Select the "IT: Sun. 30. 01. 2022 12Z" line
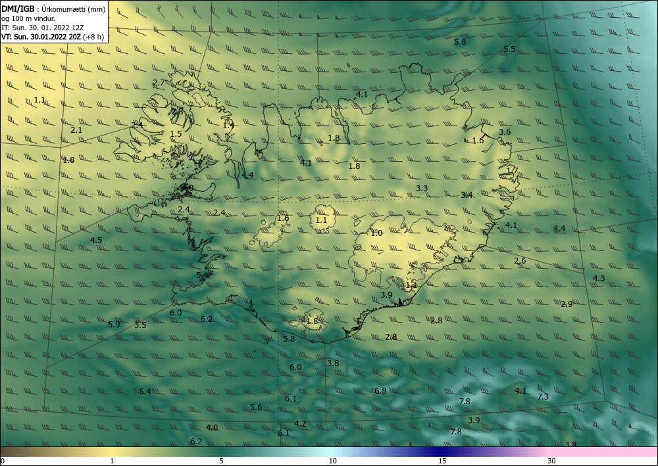The image size is (658, 466). click(x=42, y=28)
